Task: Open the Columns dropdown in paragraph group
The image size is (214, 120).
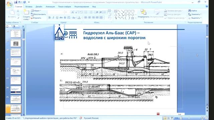Action: pos(102,18)
